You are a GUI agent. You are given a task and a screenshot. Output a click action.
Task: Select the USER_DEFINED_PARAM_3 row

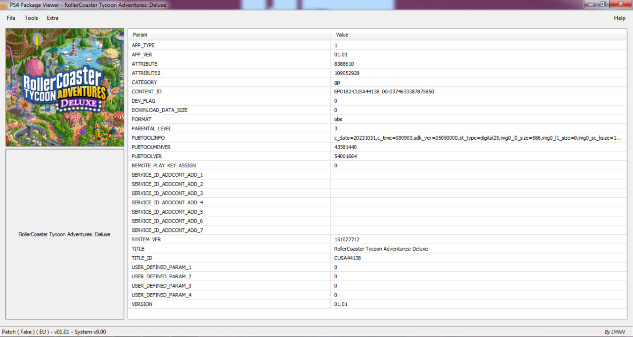378,286
